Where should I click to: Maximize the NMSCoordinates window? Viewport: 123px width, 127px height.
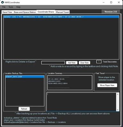111,2
